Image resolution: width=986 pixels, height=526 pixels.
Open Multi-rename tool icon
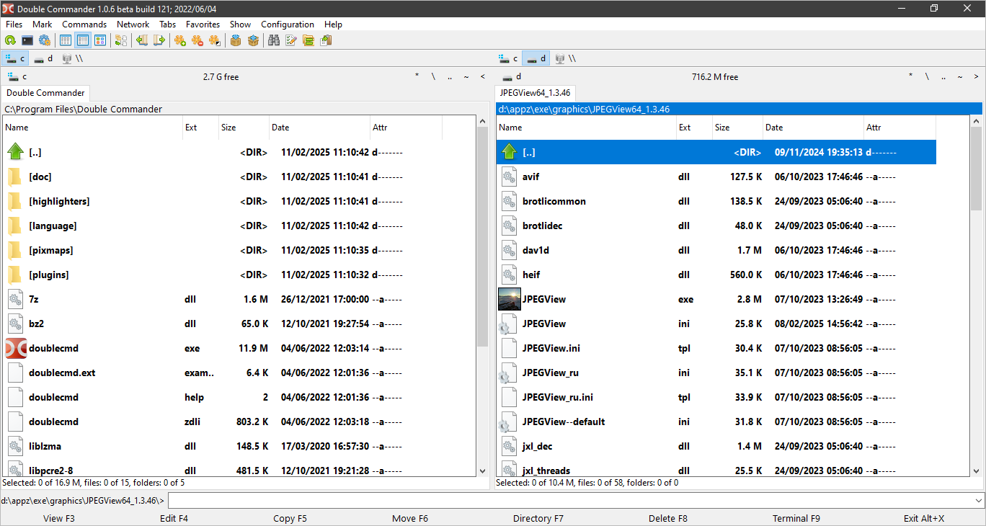(291, 40)
